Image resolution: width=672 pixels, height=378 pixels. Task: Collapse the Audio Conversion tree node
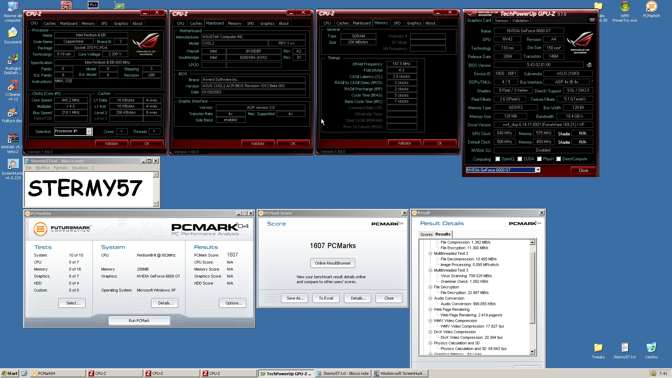[430, 298]
